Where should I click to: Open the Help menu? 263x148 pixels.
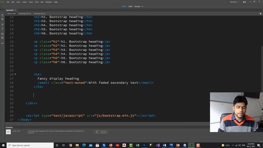pos(56,2)
